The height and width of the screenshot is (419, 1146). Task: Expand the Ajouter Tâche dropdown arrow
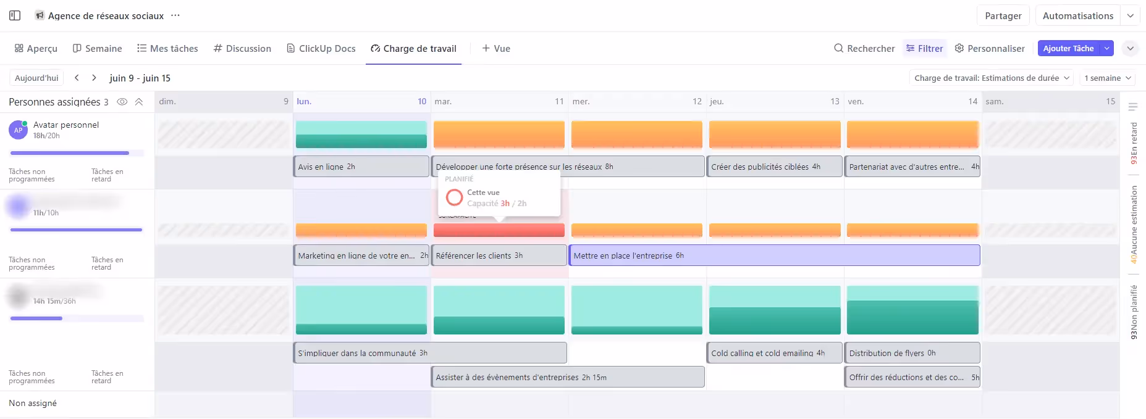1107,48
